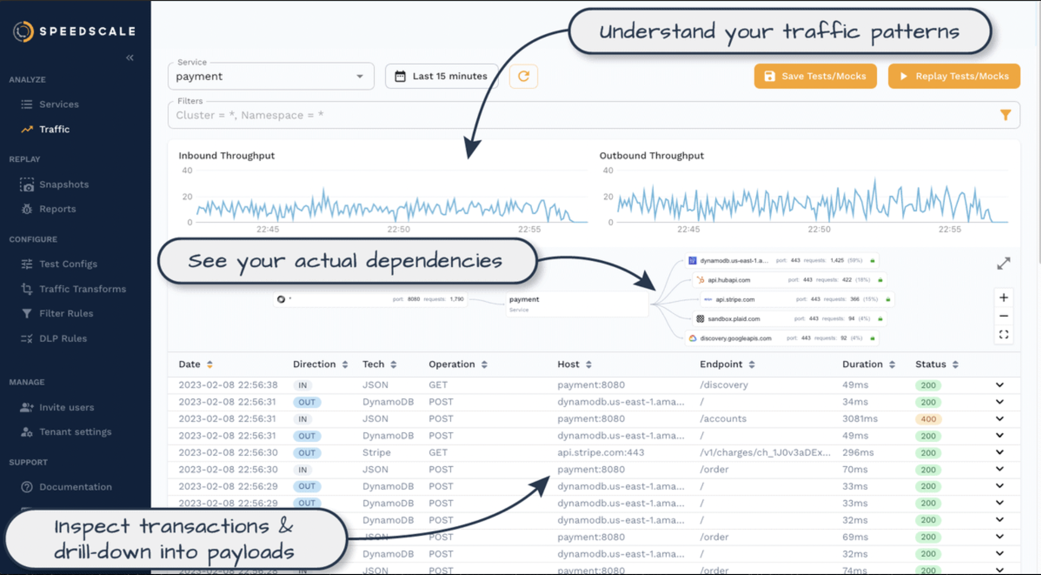Select the sandbox.plaid.com dependency node
Screen dimensions: 1041x575
point(789,319)
